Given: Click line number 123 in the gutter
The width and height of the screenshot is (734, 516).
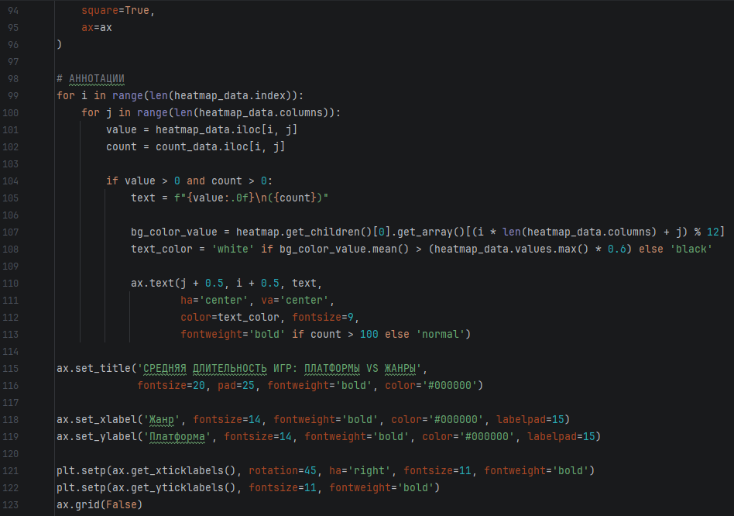Looking at the screenshot, I should click(12, 504).
